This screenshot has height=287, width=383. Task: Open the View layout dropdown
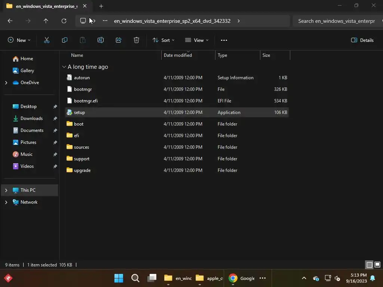tap(197, 40)
